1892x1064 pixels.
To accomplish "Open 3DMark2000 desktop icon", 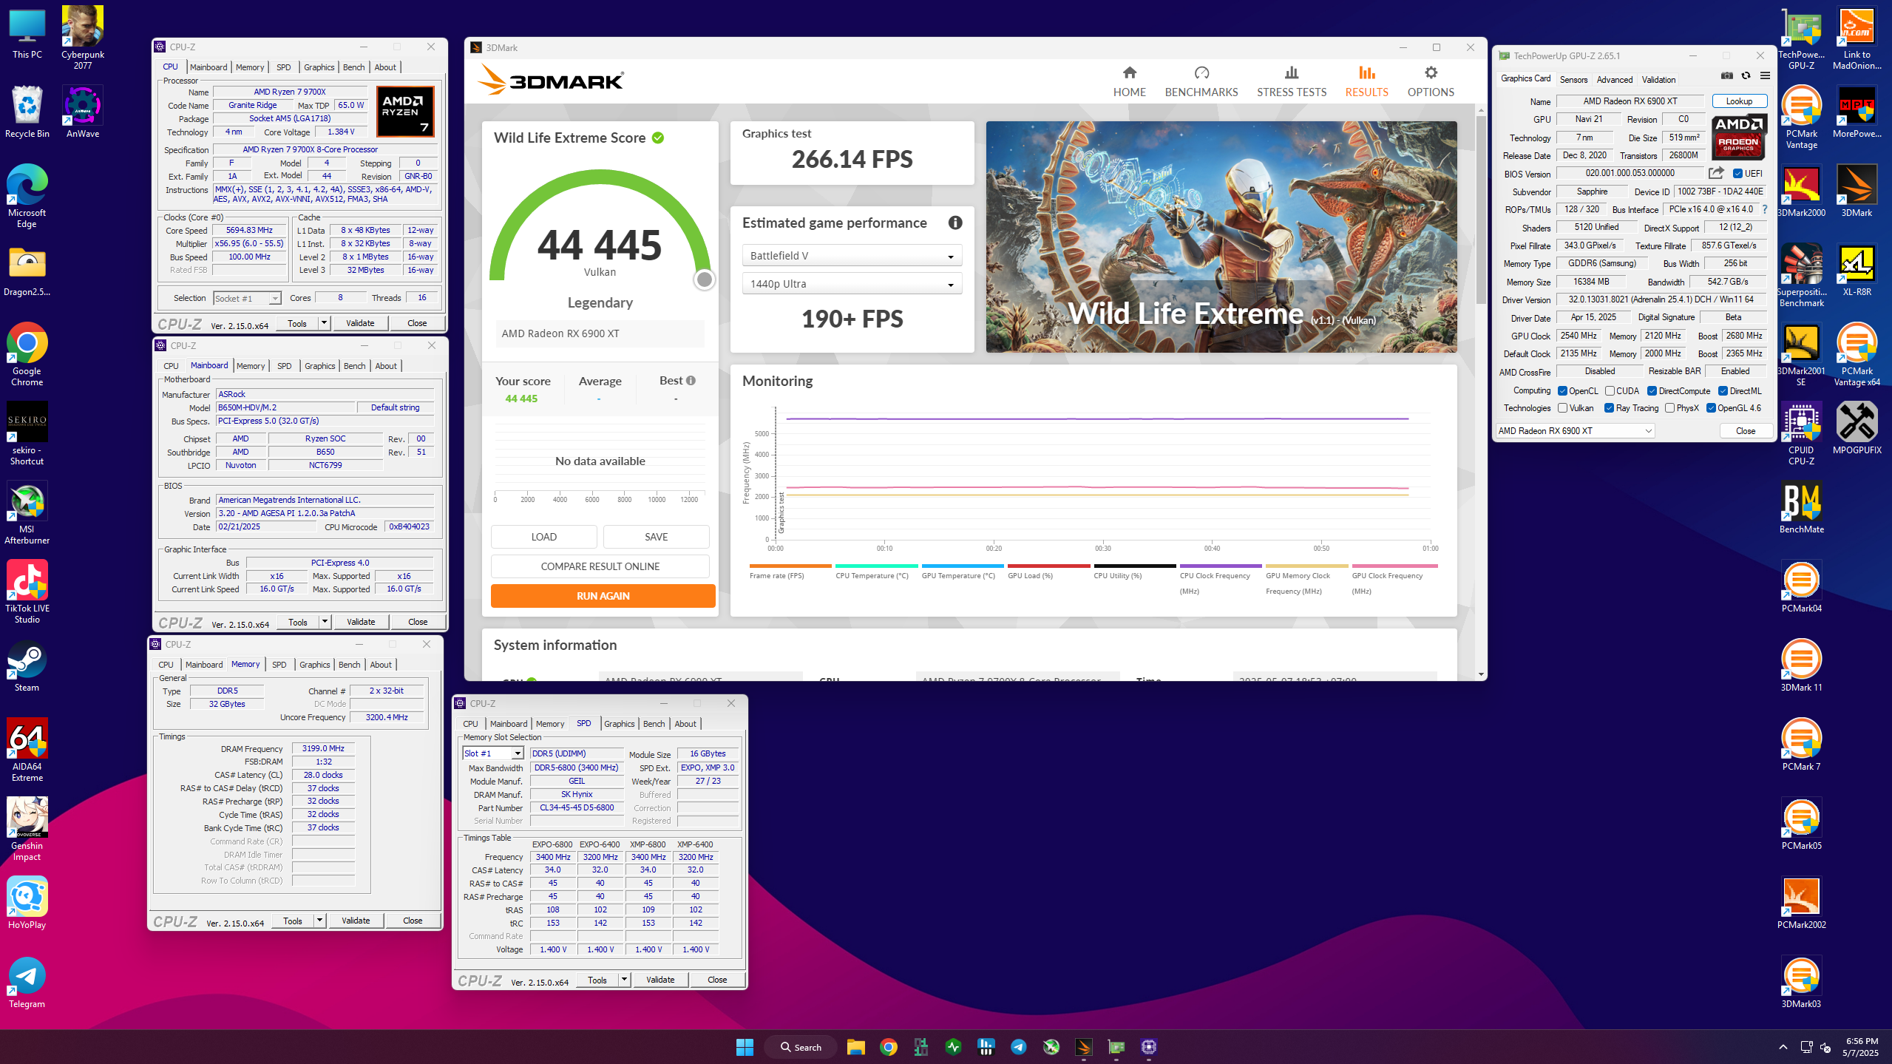I will pos(1801,191).
